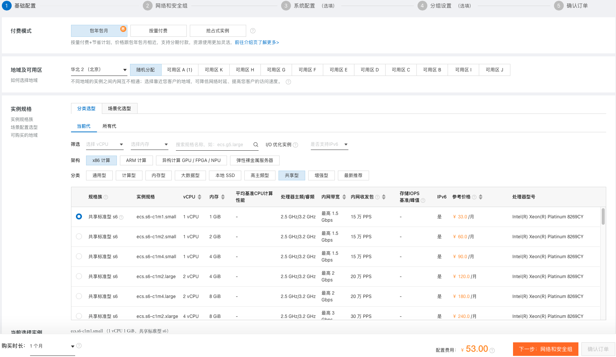Viewport: 616px width, 357px height.
Task: Click search magnifier icon in spec search box
Action: [256, 145]
